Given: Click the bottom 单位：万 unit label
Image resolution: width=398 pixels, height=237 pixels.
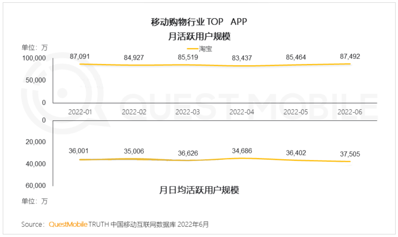Looking at the screenshot, I should click(35, 201).
